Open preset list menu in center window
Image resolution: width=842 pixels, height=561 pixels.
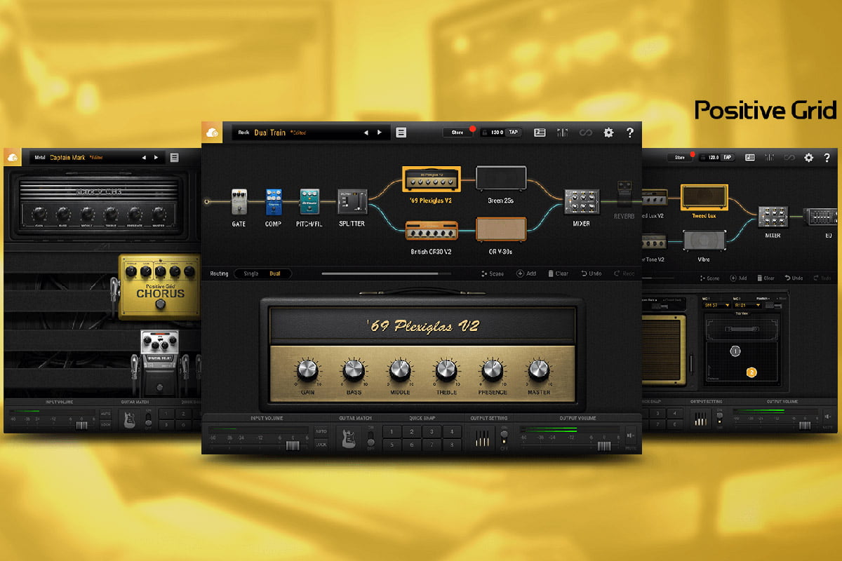coord(401,132)
